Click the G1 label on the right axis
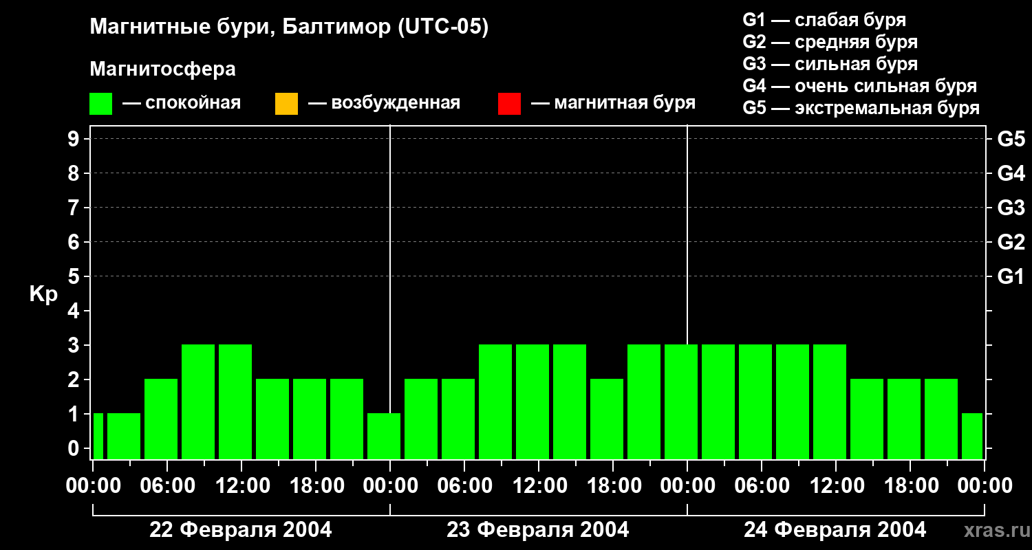1032x550 pixels. coord(1011,276)
